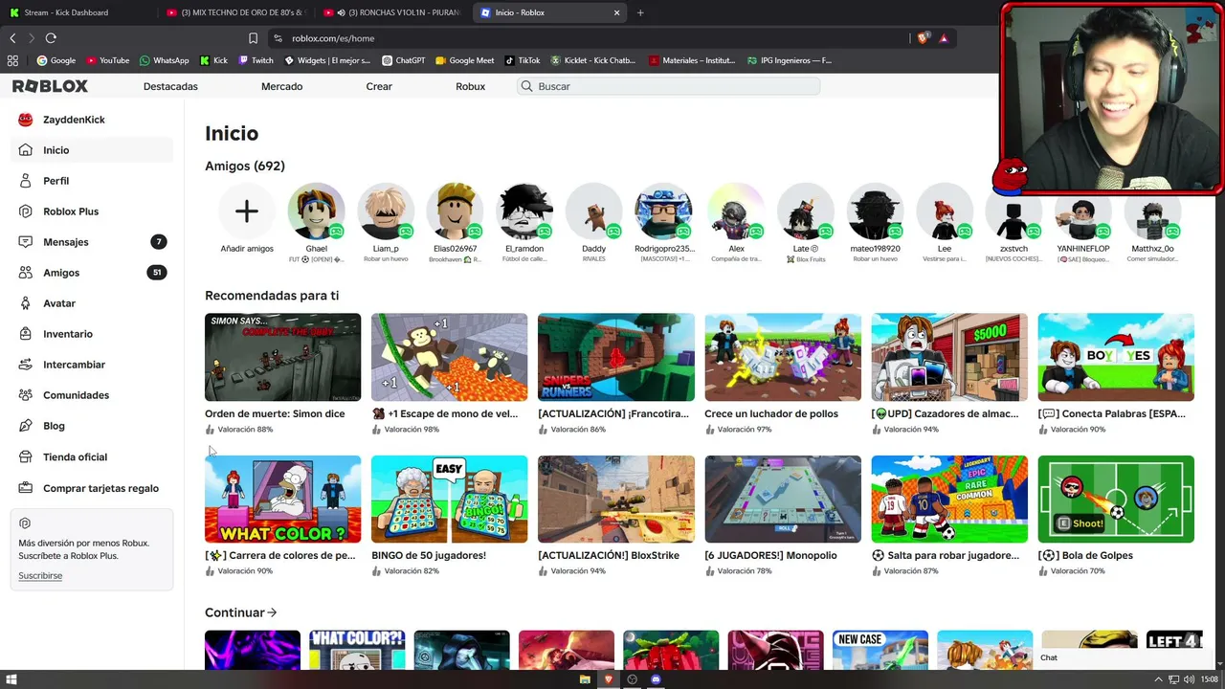The image size is (1225, 689).
Task: Click the Añadir amigos plus button
Action: click(247, 211)
